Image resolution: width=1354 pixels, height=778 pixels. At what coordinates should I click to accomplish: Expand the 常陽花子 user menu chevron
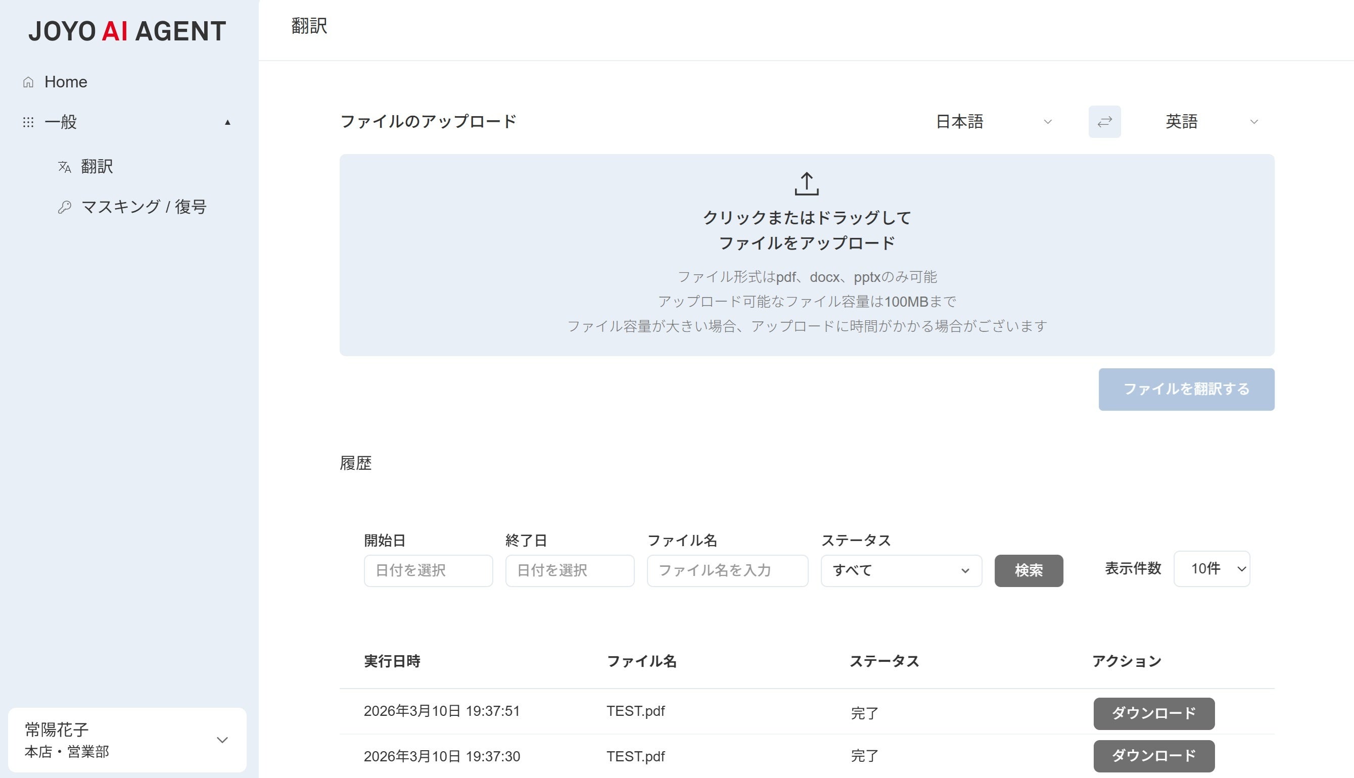point(222,740)
